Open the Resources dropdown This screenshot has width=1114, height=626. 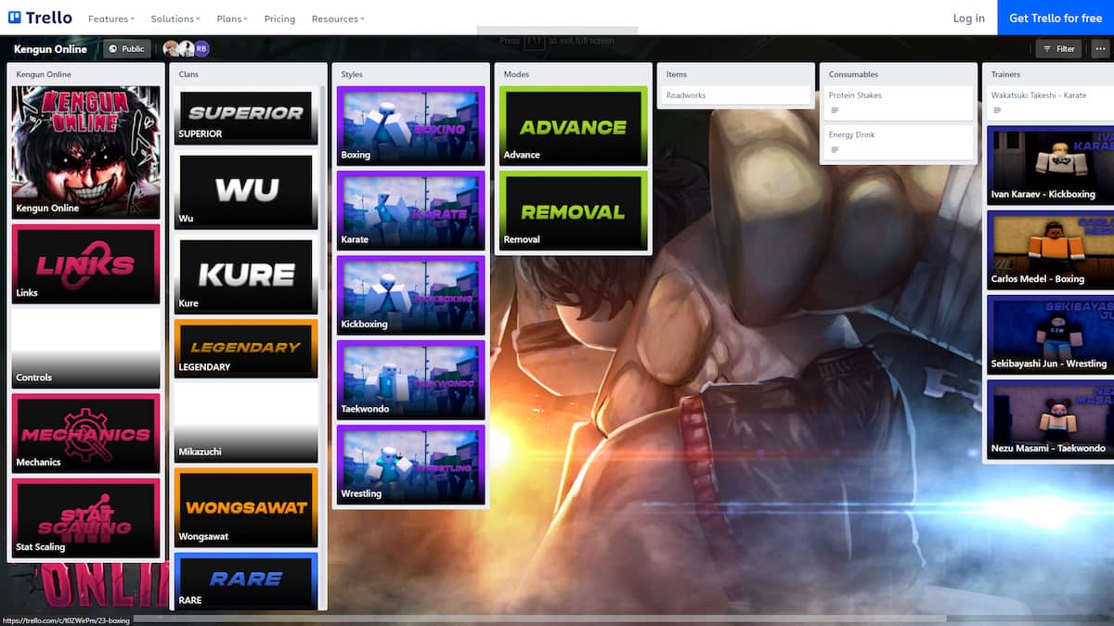(337, 18)
